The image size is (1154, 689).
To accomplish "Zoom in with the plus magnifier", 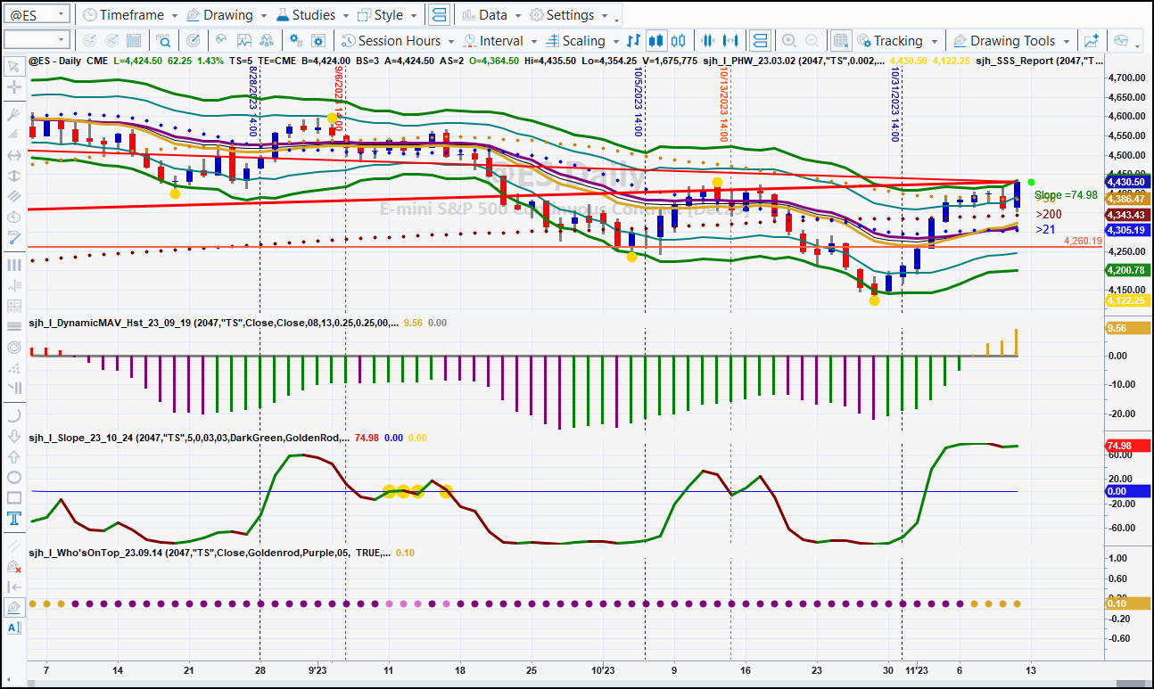I will (789, 40).
